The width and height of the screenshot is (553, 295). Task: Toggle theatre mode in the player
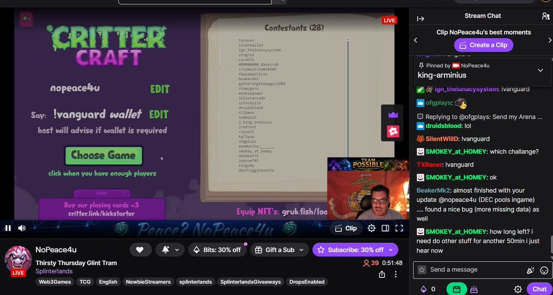(x=386, y=228)
